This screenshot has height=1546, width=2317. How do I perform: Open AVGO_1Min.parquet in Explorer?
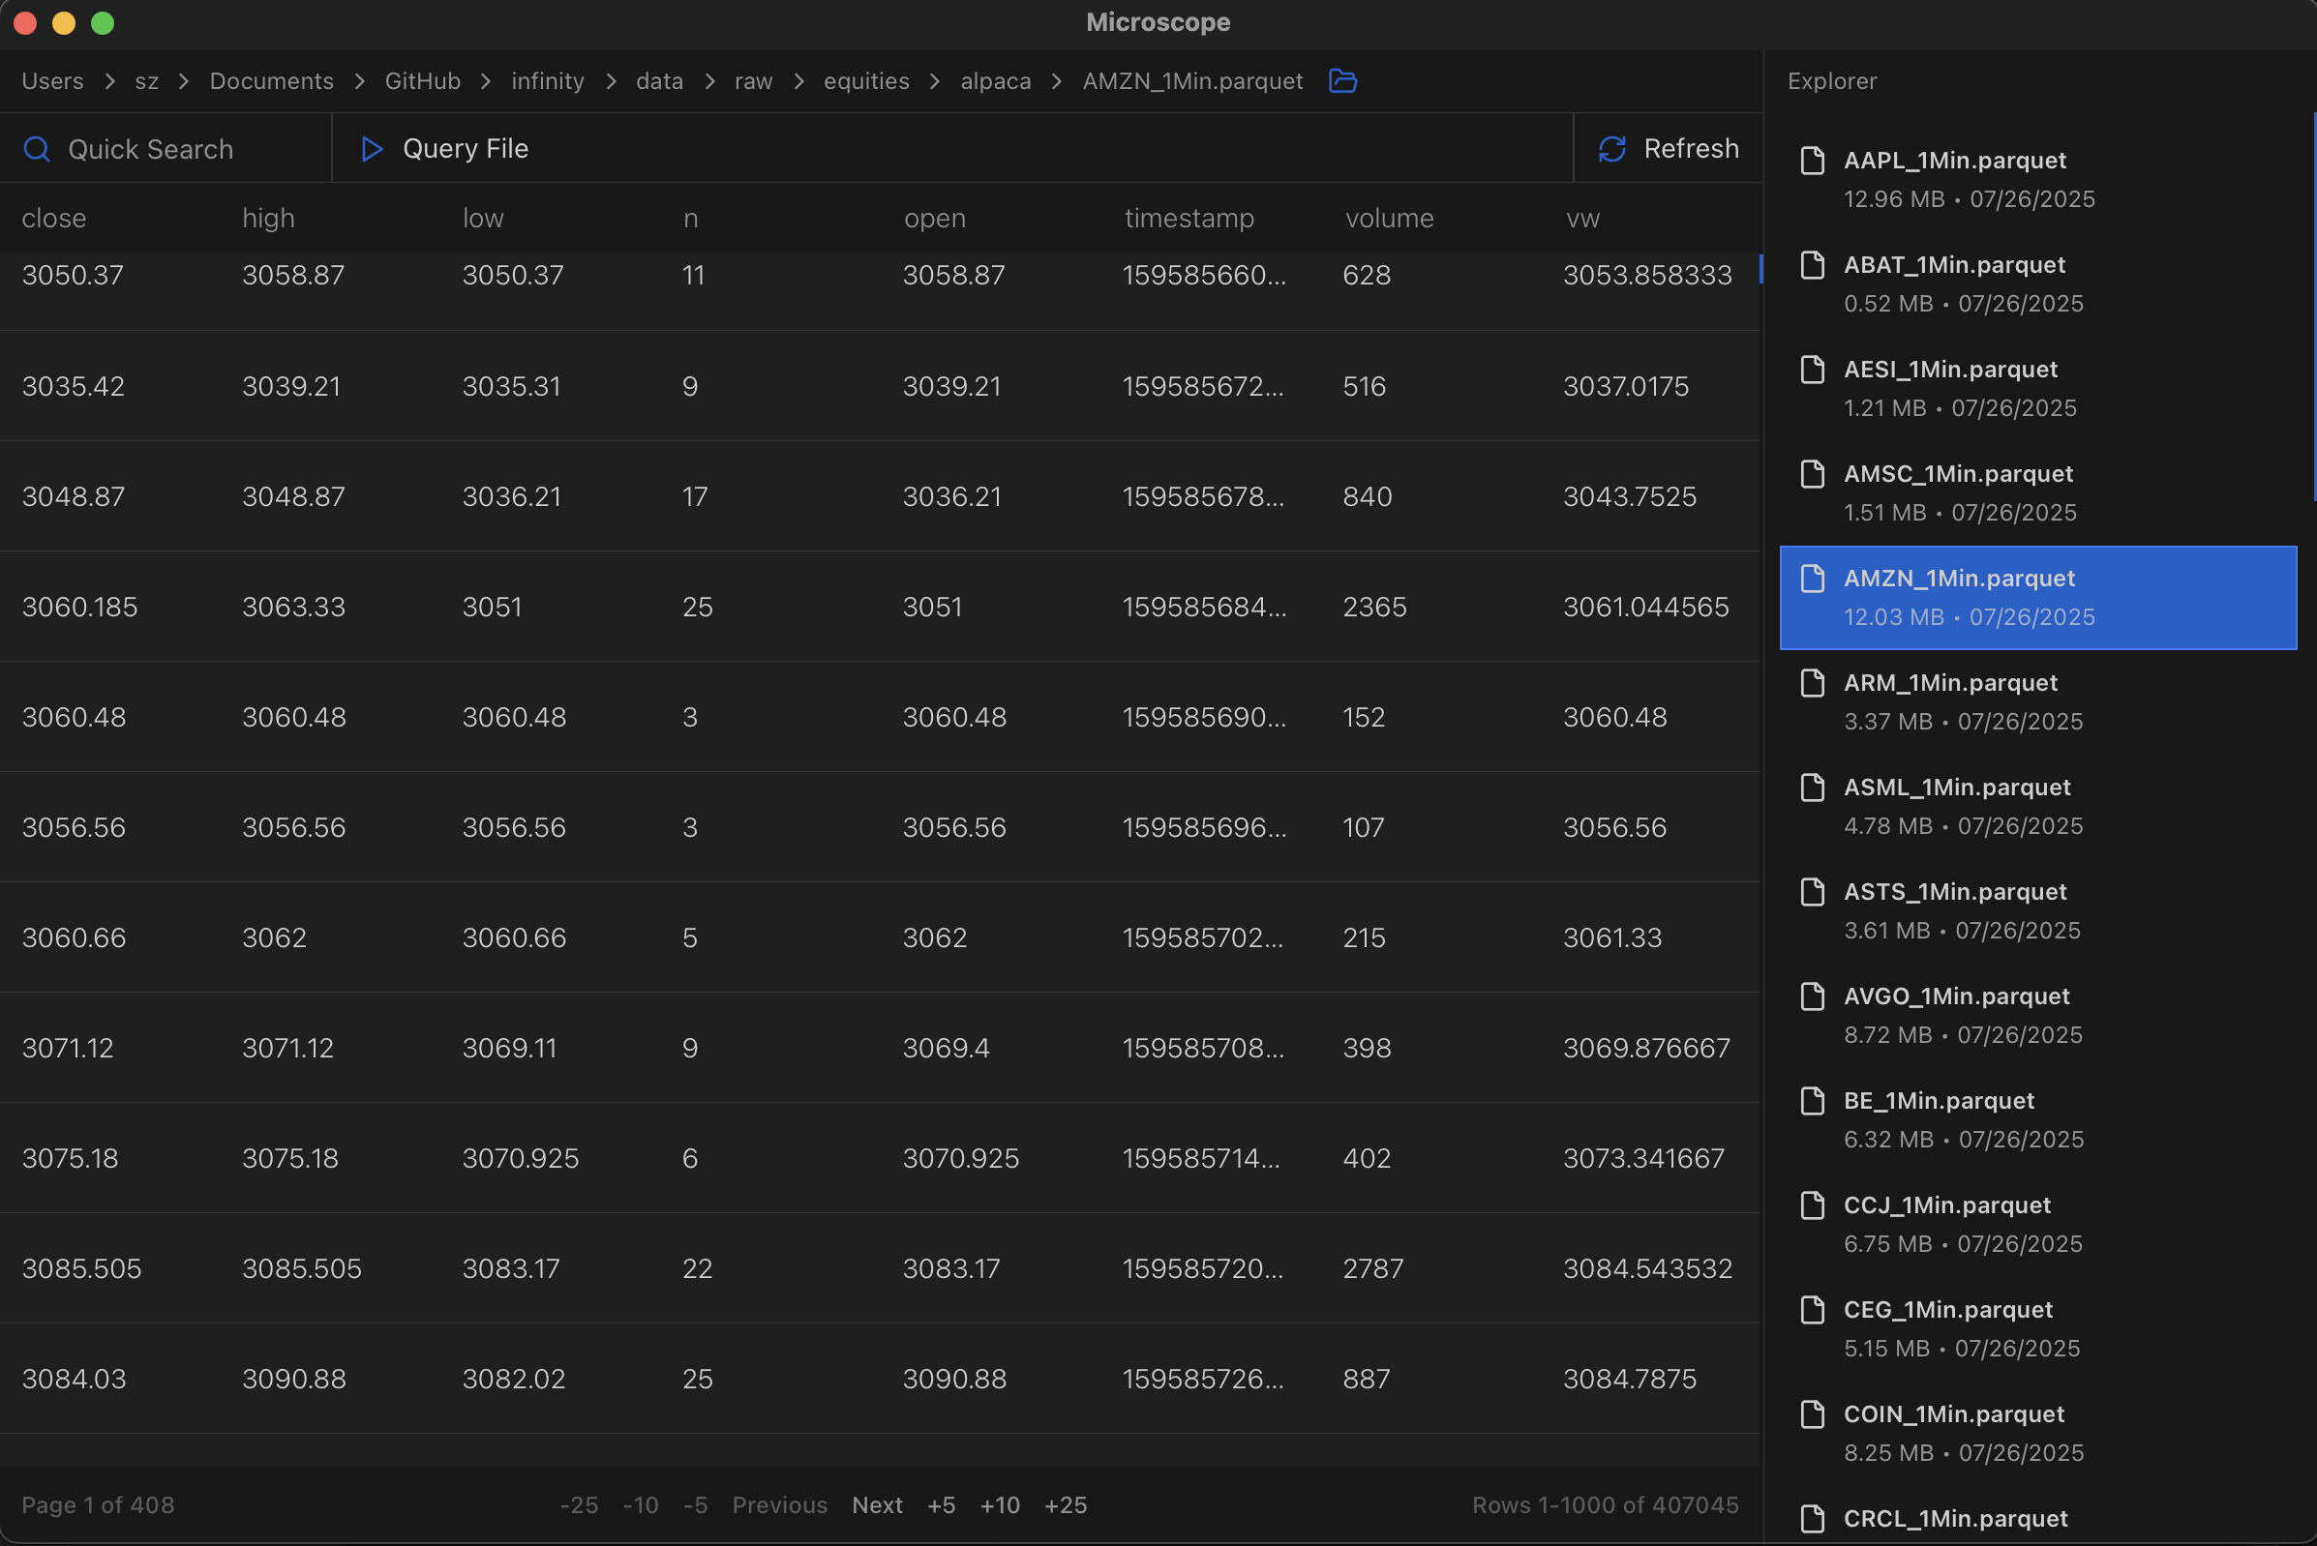(2038, 1016)
